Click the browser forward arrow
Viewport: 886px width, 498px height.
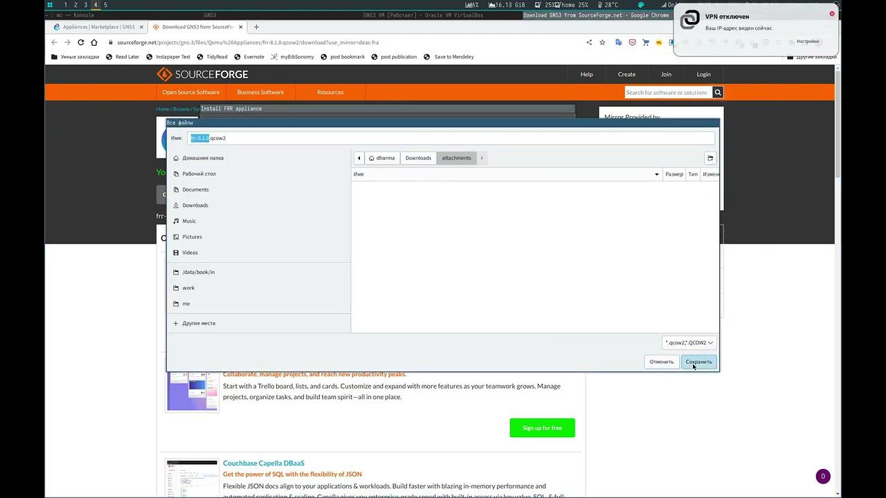pyautogui.click(x=67, y=42)
